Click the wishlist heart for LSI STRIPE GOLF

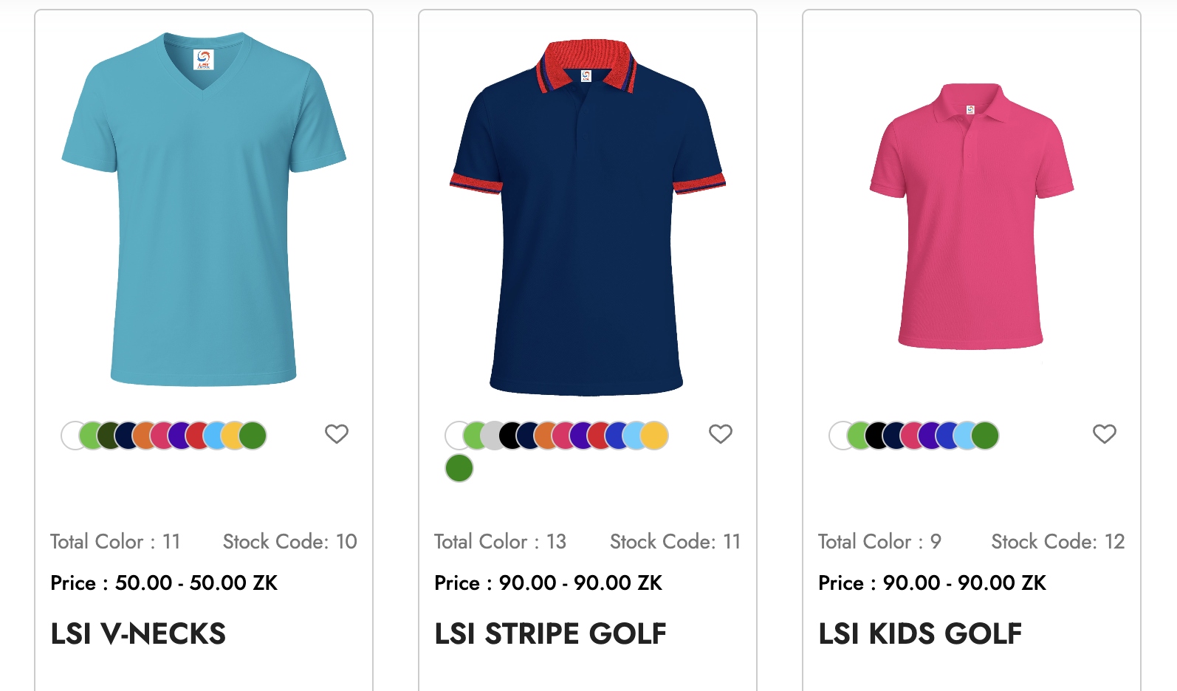tap(720, 434)
